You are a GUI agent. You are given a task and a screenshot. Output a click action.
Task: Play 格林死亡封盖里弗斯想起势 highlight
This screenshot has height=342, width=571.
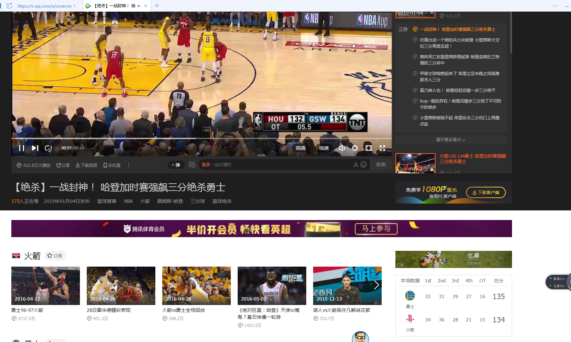tap(459, 60)
